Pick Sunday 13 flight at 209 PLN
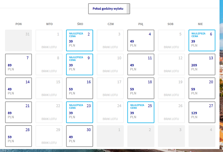 click(x=202, y=64)
